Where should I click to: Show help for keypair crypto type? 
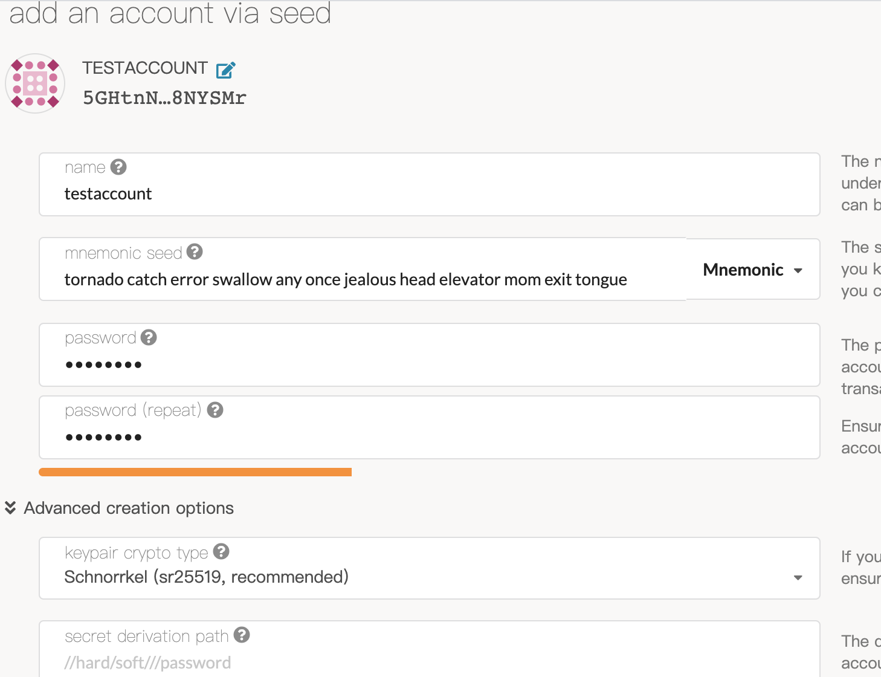click(x=221, y=552)
